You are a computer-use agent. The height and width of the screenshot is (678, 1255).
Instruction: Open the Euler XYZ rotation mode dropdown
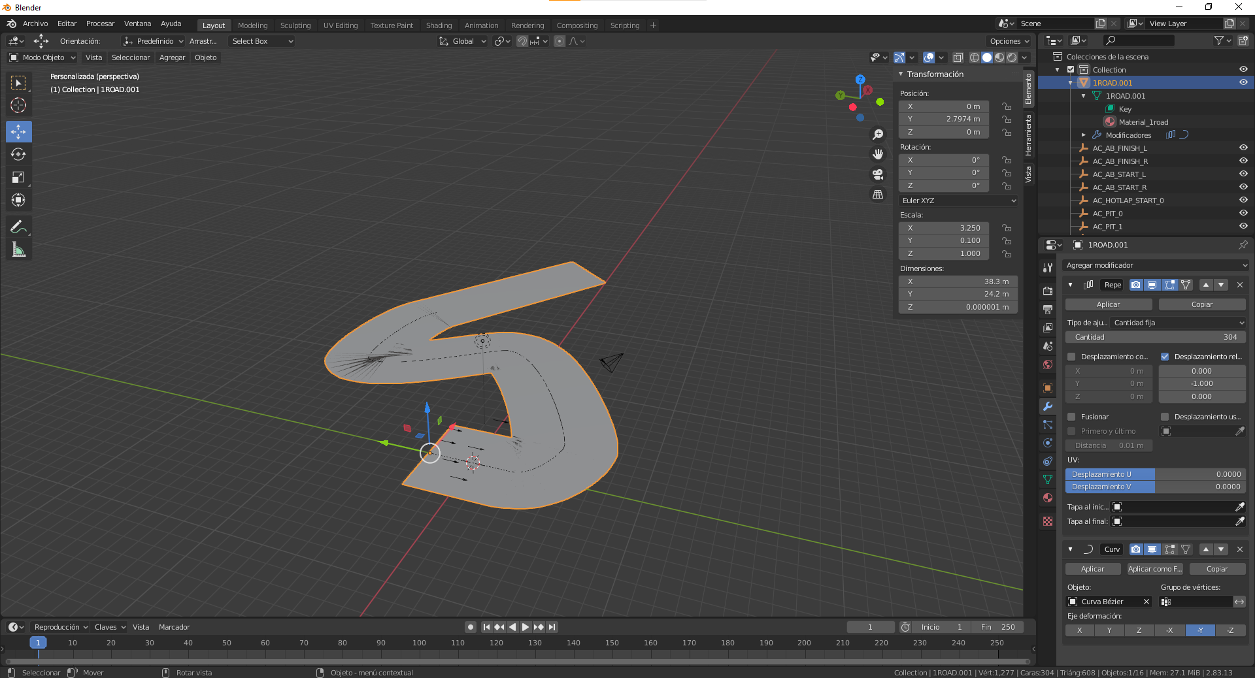[958, 201]
